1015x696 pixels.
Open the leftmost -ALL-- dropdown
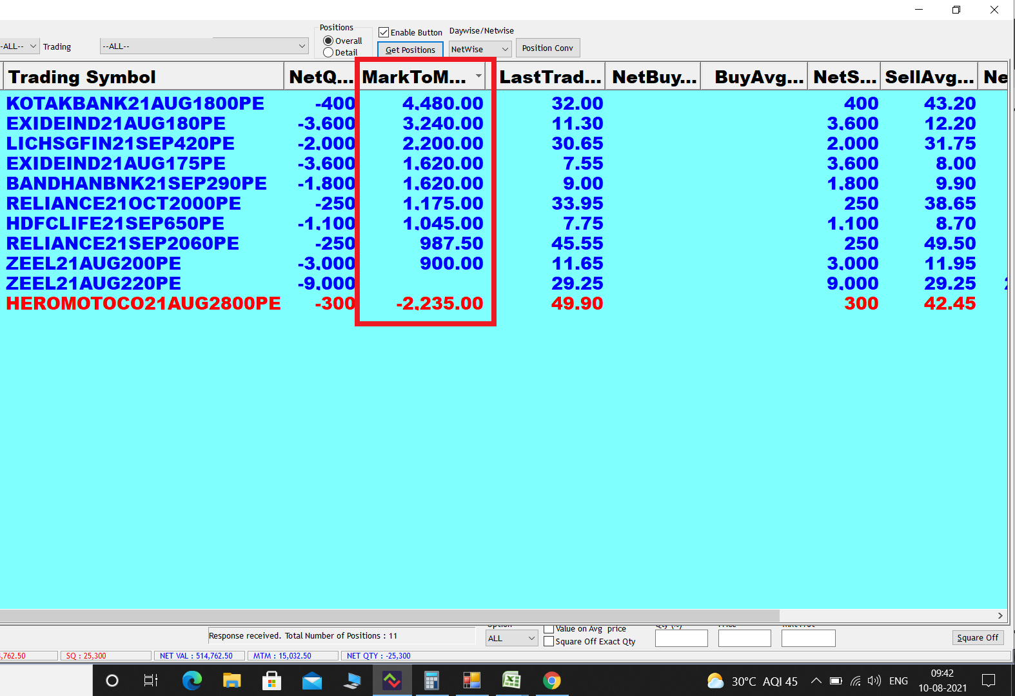point(18,46)
